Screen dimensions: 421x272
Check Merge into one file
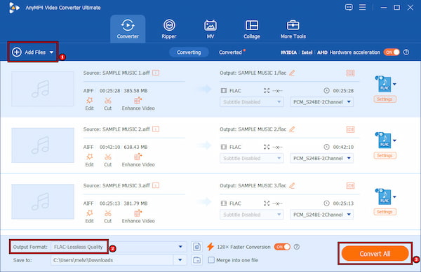[212, 260]
